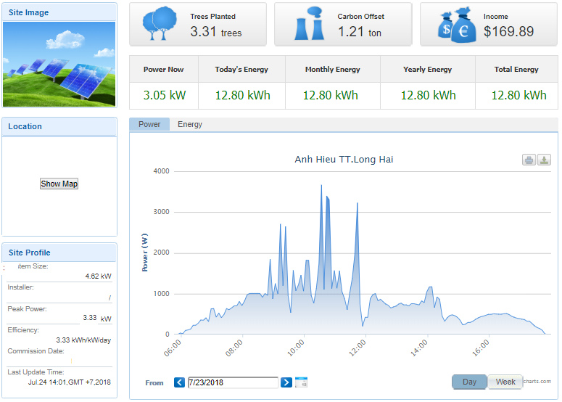This screenshot has width=562, height=402.
Task: Click the download chart icon
Action: coord(544,160)
